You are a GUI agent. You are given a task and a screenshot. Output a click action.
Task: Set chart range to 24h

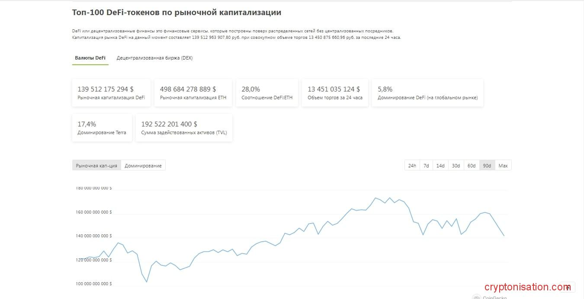[x=412, y=166]
